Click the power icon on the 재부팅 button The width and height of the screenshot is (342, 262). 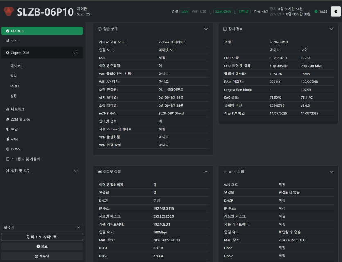pyautogui.click(x=36, y=256)
